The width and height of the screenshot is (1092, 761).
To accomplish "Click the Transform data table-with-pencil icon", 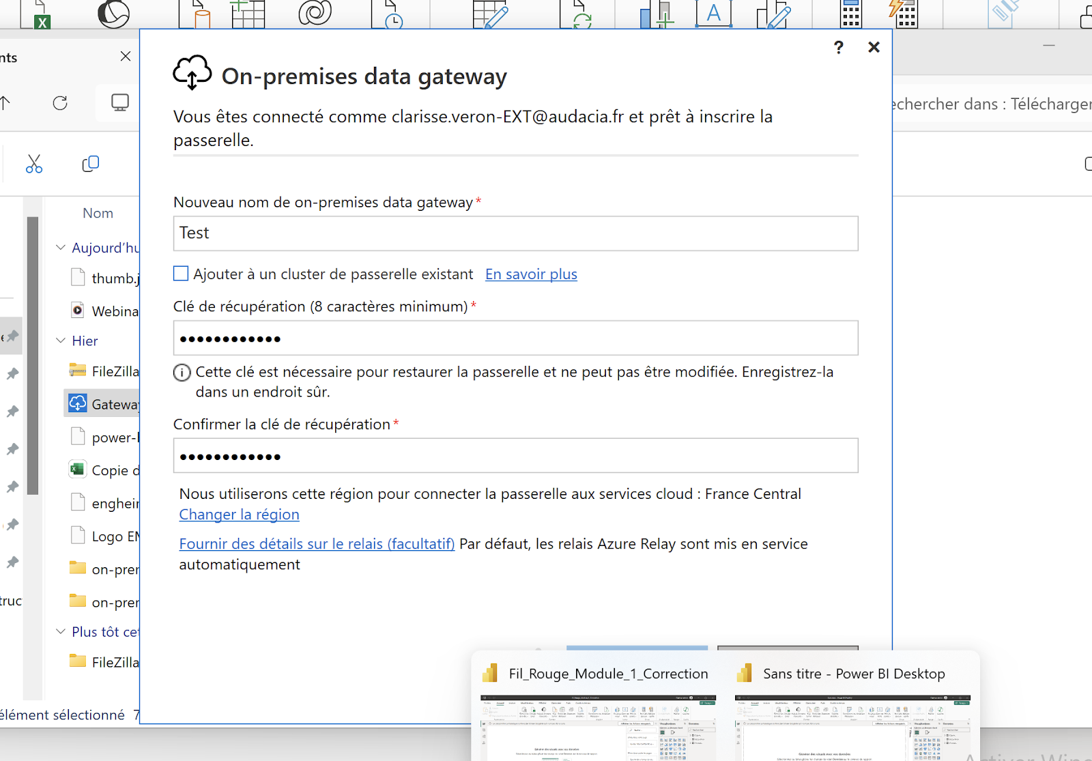I will pos(491,14).
